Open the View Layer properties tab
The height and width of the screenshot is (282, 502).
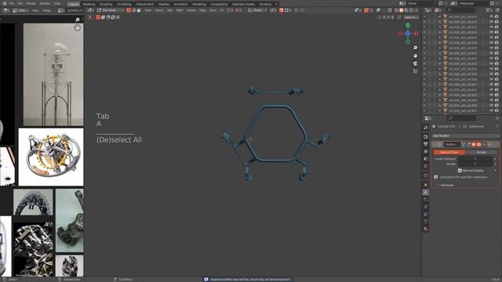tap(425, 151)
